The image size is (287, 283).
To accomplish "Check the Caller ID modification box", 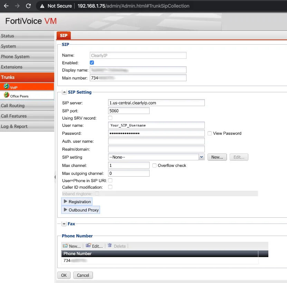I will click(110, 187).
